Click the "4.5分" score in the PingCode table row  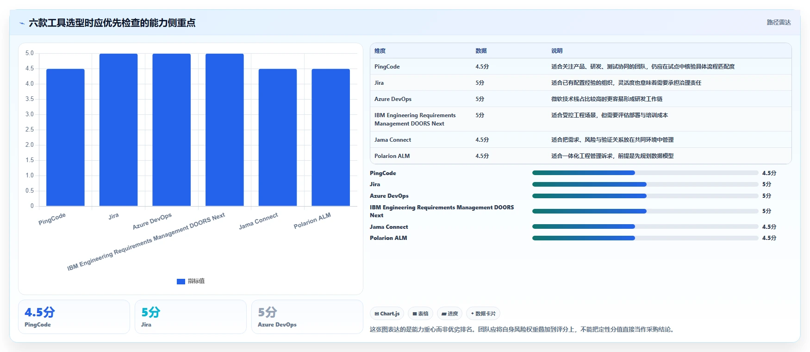(x=482, y=67)
